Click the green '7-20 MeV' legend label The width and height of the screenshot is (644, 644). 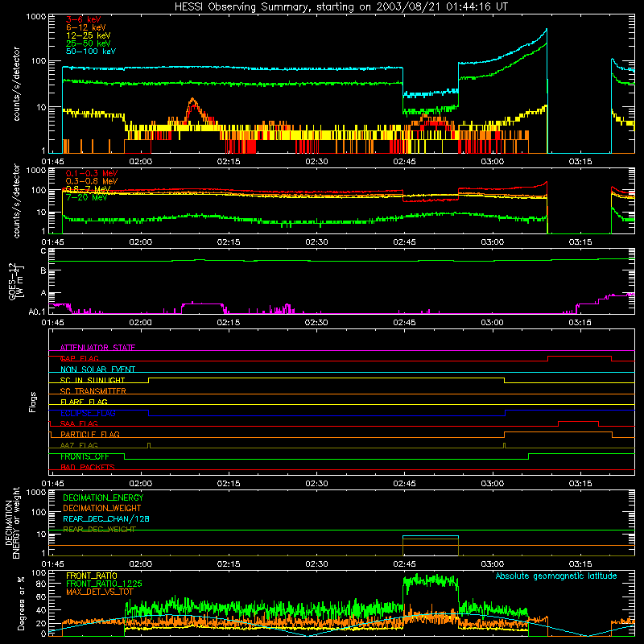(86, 197)
